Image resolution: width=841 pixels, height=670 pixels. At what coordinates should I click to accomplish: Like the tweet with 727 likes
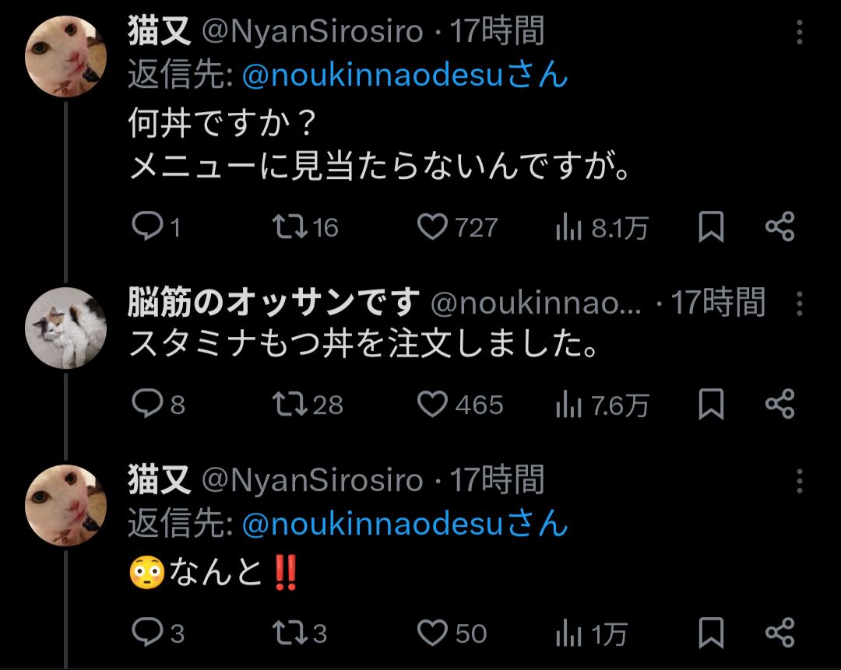click(432, 227)
